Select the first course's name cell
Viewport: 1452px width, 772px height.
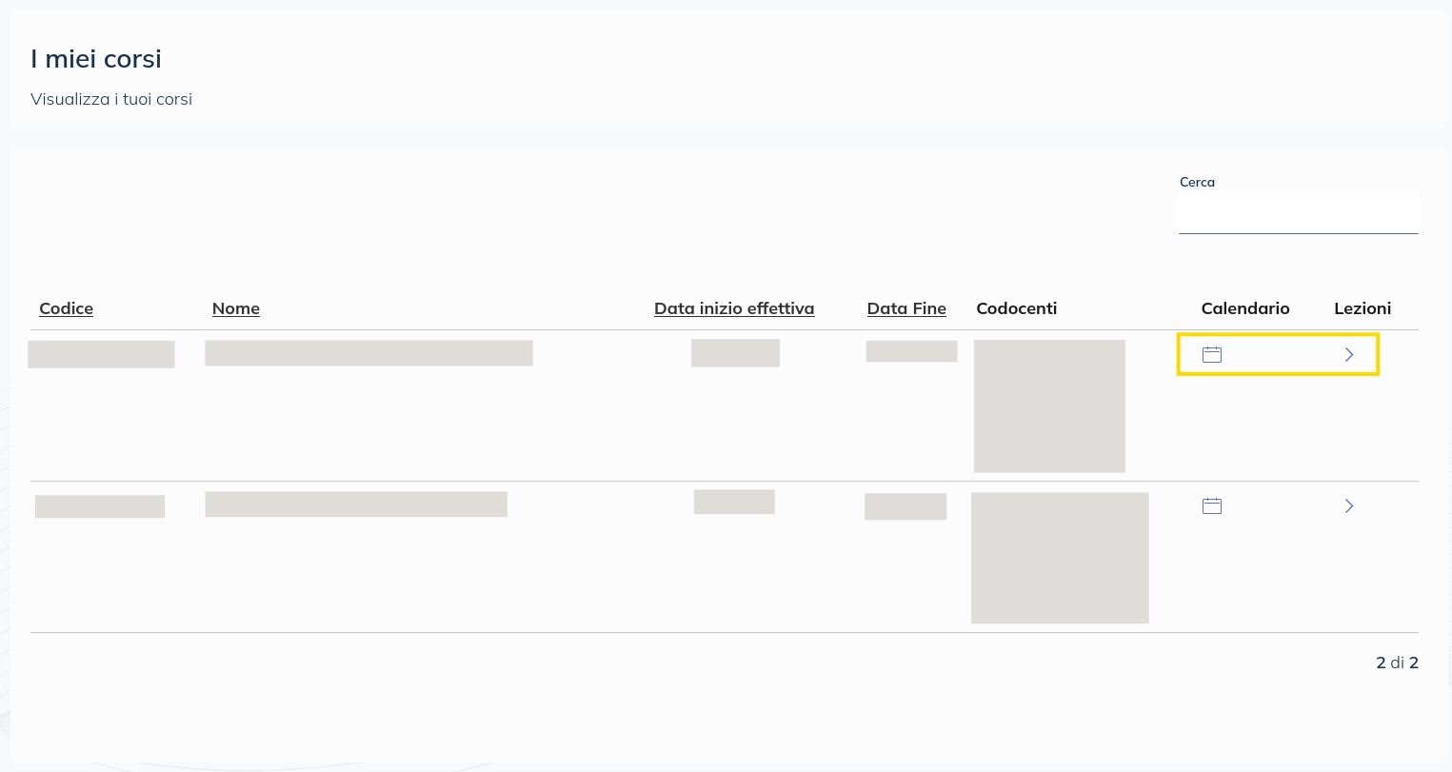pyautogui.click(x=368, y=353)
